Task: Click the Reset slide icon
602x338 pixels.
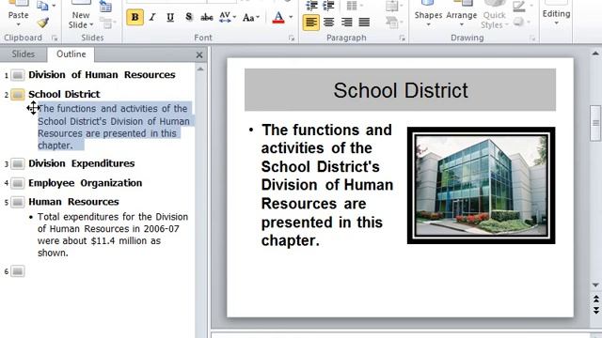Action: (x=105, y=6)
